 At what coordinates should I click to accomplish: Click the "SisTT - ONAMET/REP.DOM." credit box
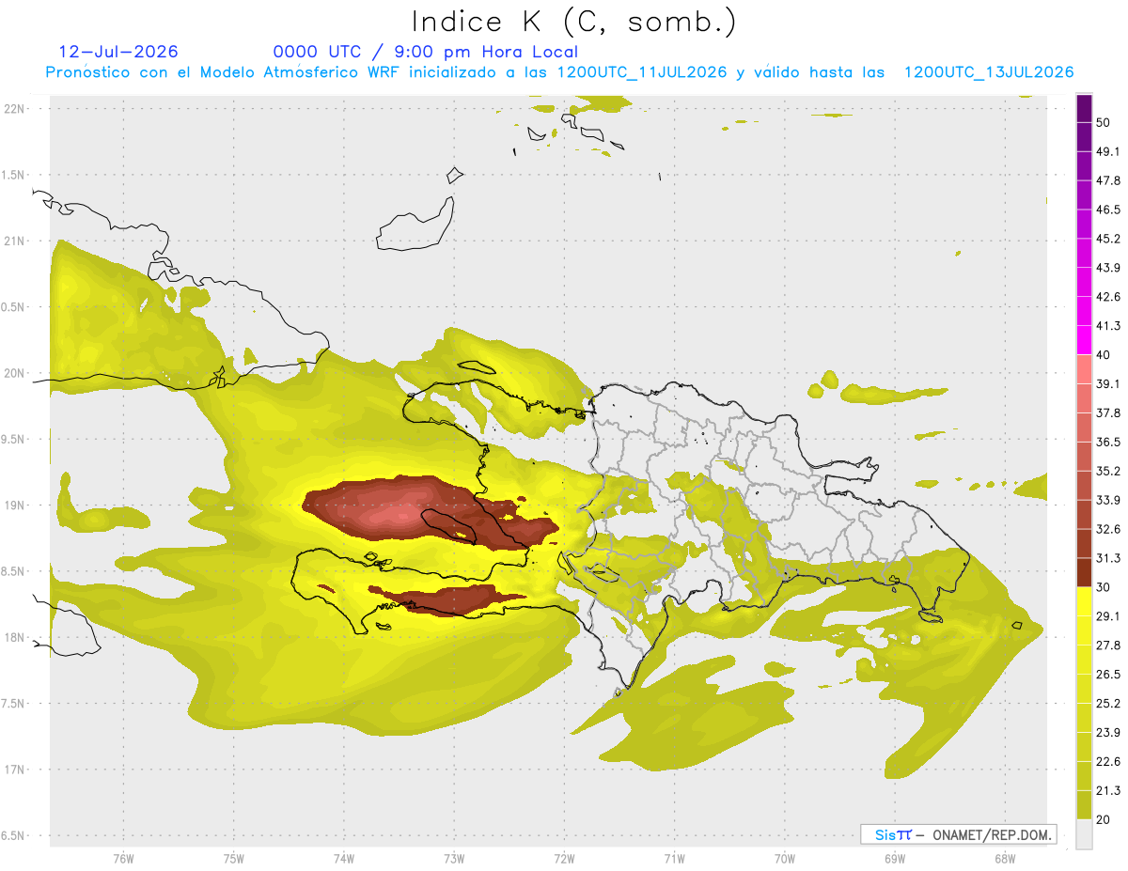click(958, 834)
